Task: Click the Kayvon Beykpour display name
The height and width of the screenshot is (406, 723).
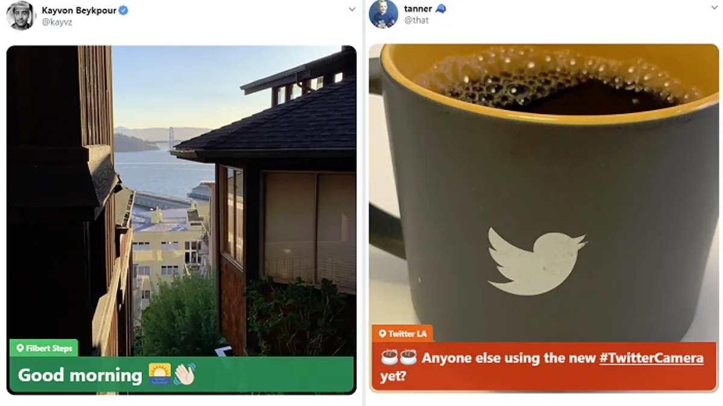Action: tap(79, 10)
